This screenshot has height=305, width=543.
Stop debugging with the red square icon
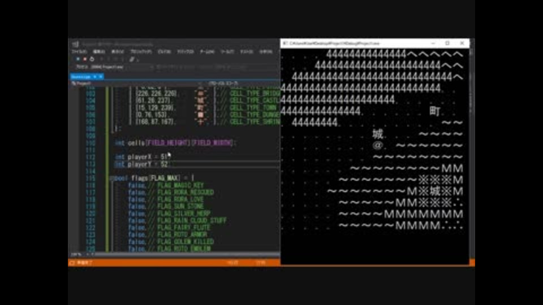coord(85,59)
